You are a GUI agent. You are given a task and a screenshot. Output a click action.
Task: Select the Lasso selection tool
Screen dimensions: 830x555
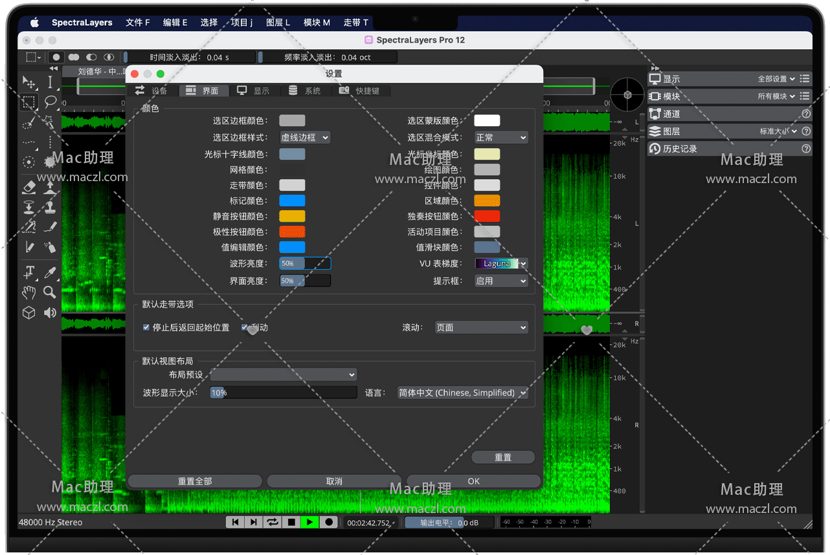(x=50, y=102)
